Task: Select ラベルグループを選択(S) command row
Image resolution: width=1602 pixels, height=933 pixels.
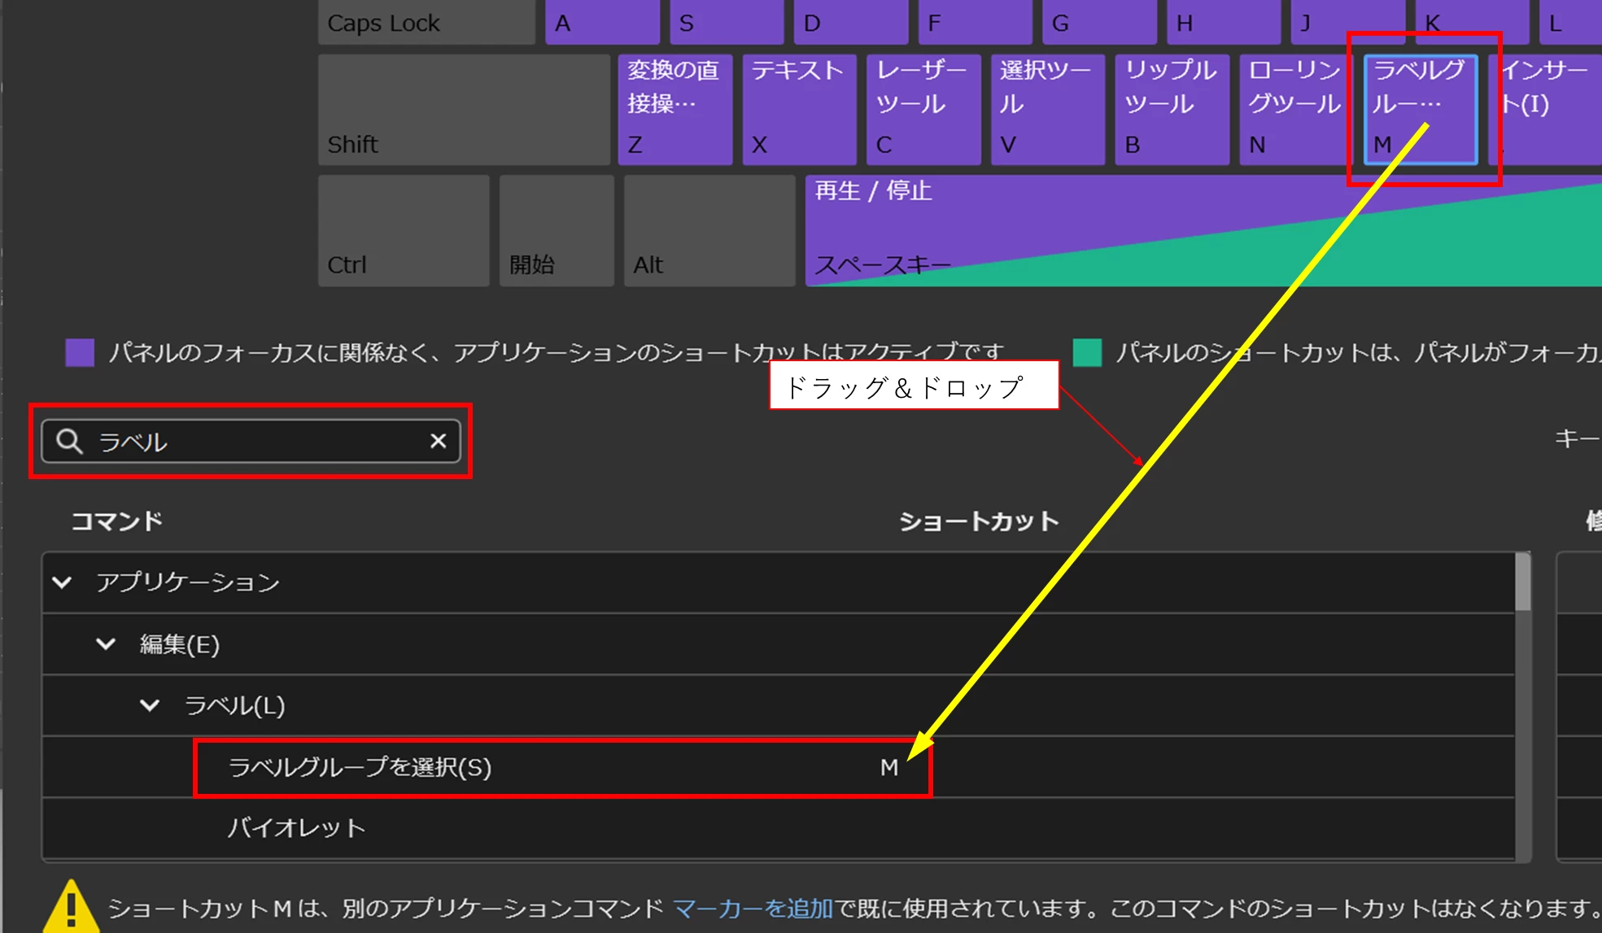Action: coord(360,767)
